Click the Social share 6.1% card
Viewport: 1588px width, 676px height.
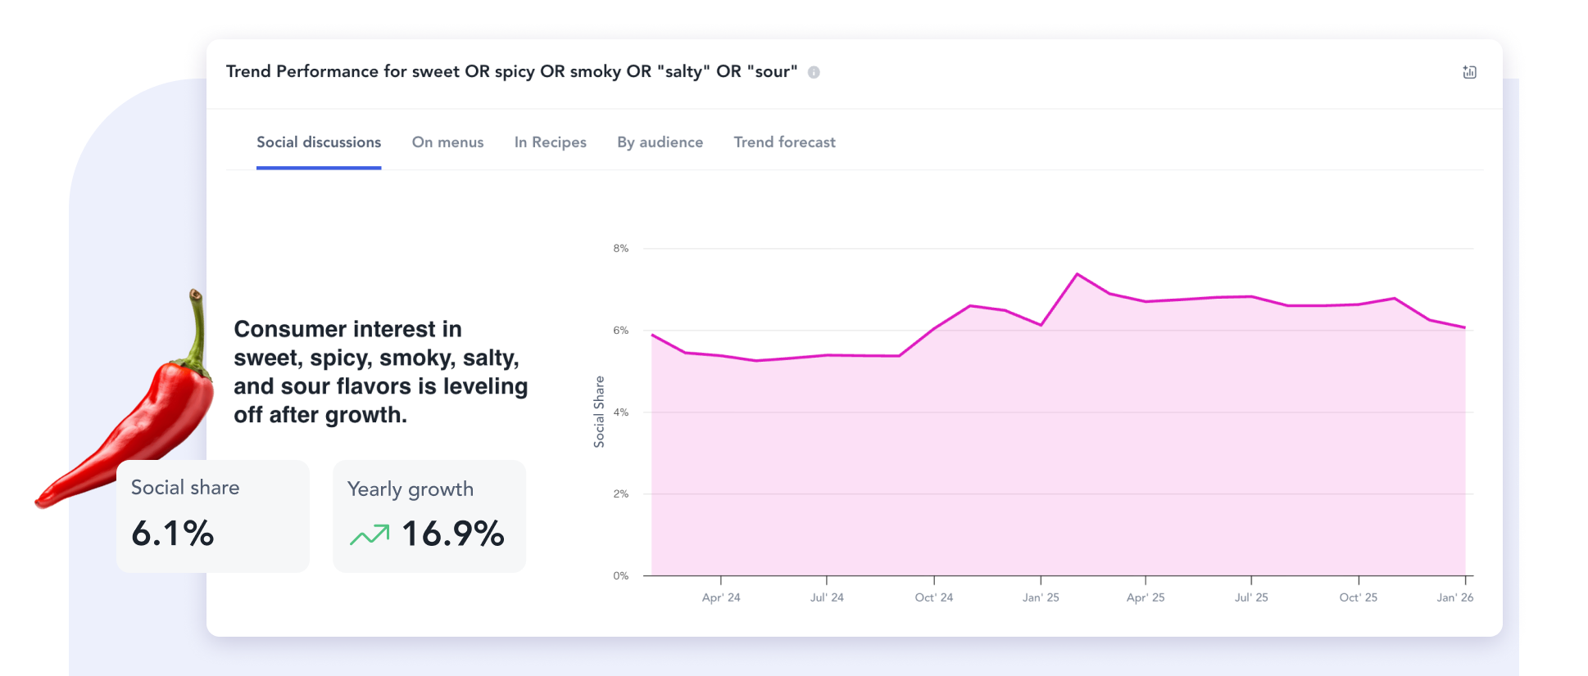(x=213, y=516)
